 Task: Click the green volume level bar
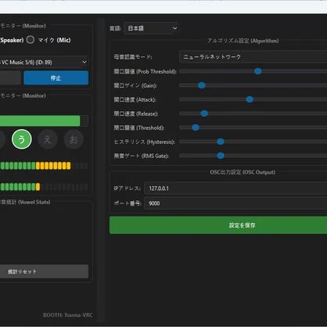point(40,121)
